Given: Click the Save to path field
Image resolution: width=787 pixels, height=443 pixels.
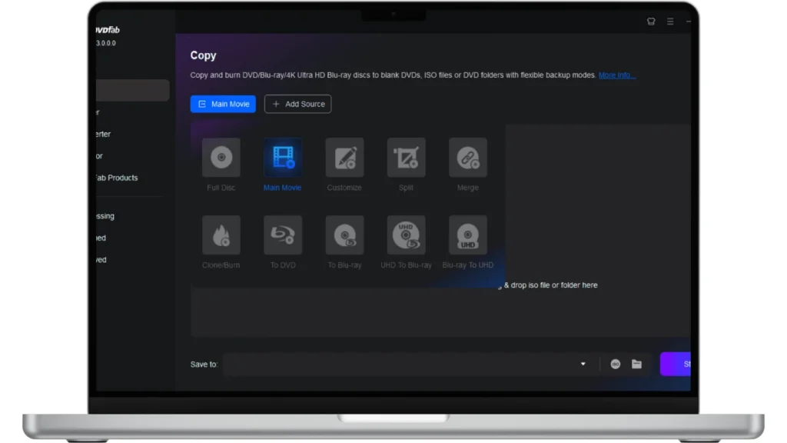Looking at the screenshot, I should [400, 365].
